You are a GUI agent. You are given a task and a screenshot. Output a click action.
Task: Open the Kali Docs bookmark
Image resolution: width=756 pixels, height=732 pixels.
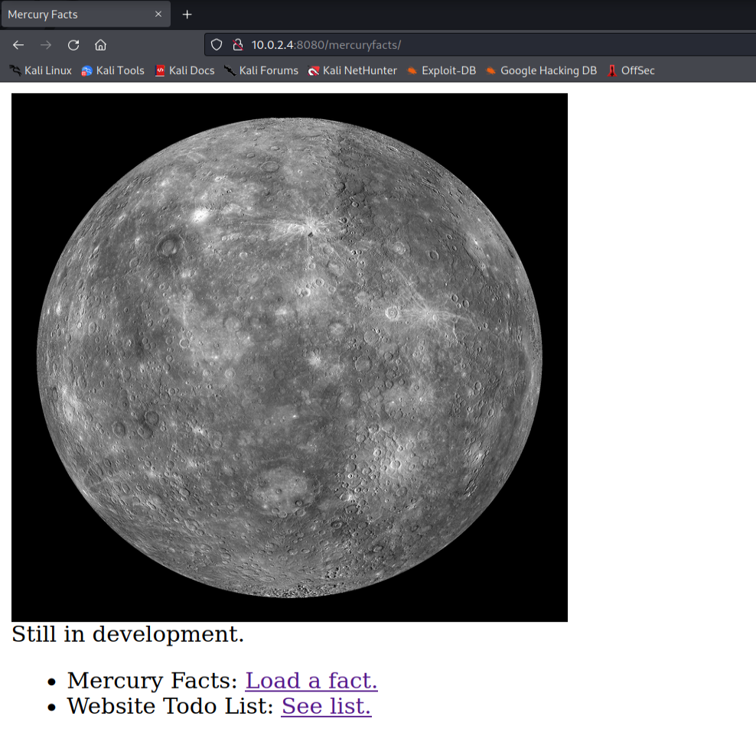[184, 70]
